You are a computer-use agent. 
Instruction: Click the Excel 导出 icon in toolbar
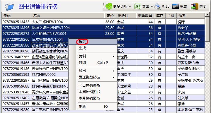[x=137, y=6]
